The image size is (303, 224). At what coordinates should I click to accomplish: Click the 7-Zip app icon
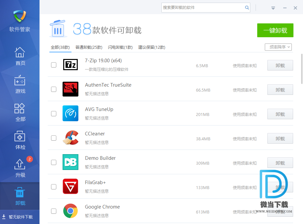click(x=70, y=65)
